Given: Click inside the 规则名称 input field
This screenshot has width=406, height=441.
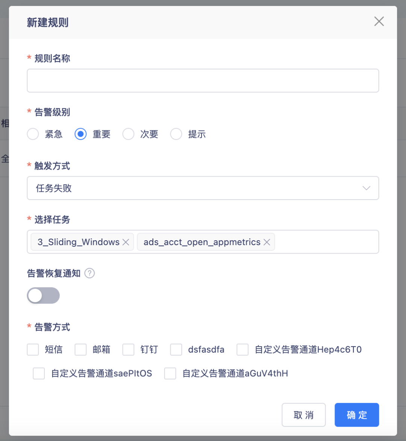Looking at the screenshot, I should [203, 80].
